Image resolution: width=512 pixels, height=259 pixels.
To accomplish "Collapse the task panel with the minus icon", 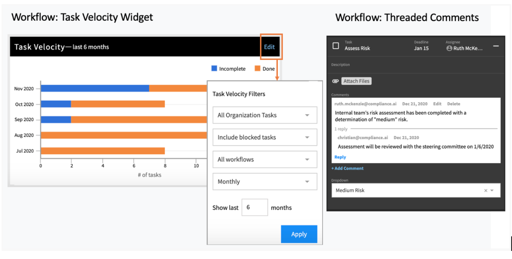I will pyautogui.click(x=496, y=46).
